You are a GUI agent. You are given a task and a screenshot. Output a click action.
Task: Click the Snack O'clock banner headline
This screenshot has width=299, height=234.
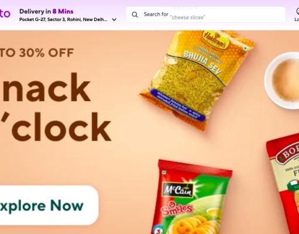56,107
